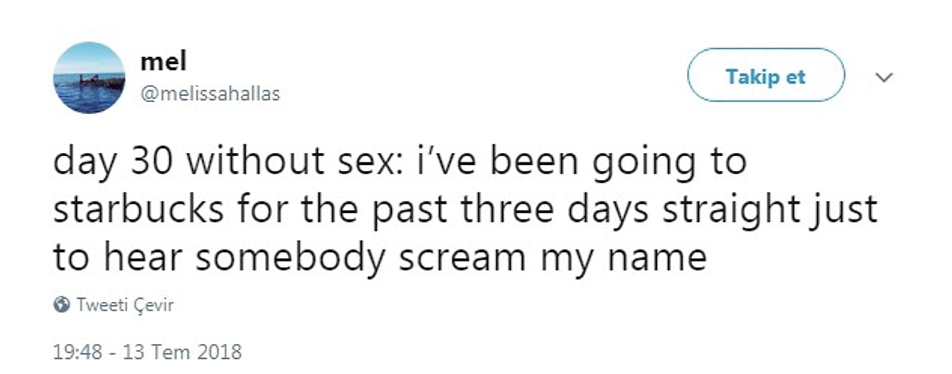Expand the chevron menu next to Takip et
This screenshot has height=374, width=952.
[883, 78]
